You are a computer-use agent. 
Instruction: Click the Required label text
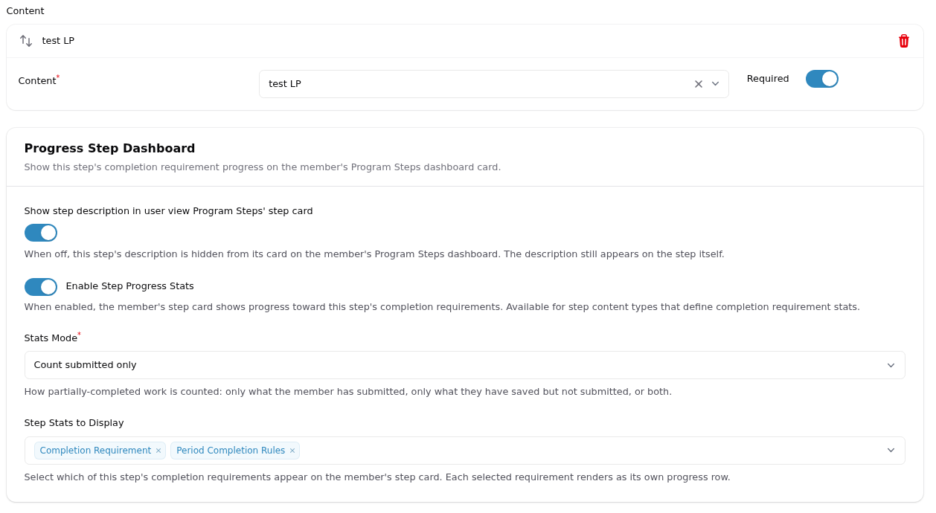click(768, 79)
